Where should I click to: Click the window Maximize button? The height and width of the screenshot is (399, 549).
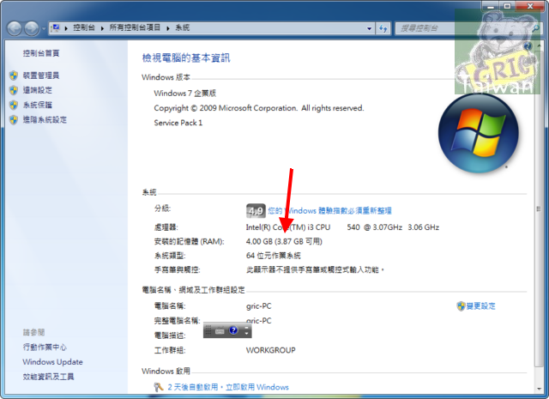tap(507, 6)
